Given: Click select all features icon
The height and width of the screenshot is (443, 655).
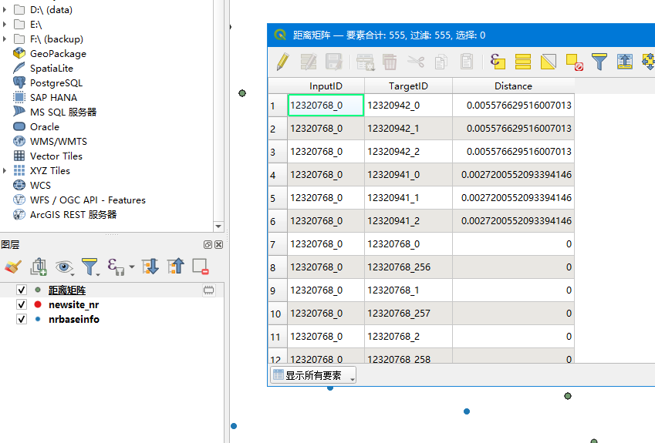Looking at the screenshot, I should [523, 62].
